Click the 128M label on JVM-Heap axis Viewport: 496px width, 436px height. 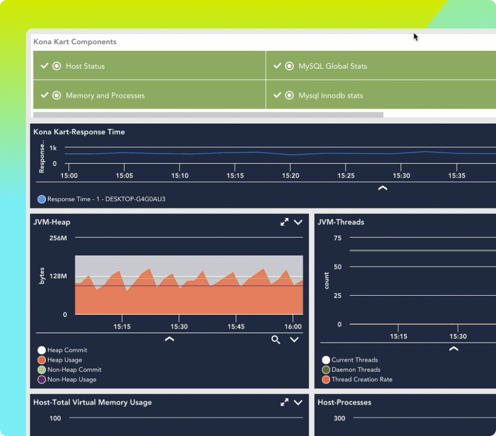click(x=58, y=276)
